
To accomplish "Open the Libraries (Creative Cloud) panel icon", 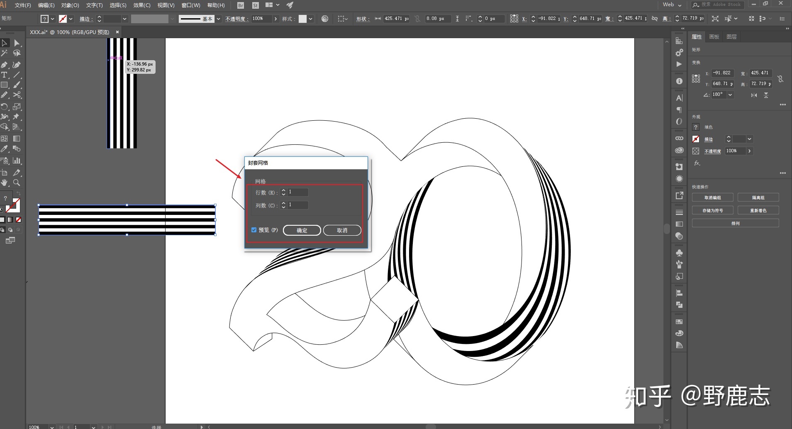I will pyautogui.click(x=679, y=150).
